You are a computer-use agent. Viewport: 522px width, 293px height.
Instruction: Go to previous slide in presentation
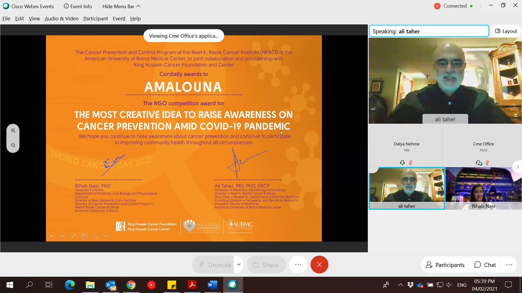[52, 236]
